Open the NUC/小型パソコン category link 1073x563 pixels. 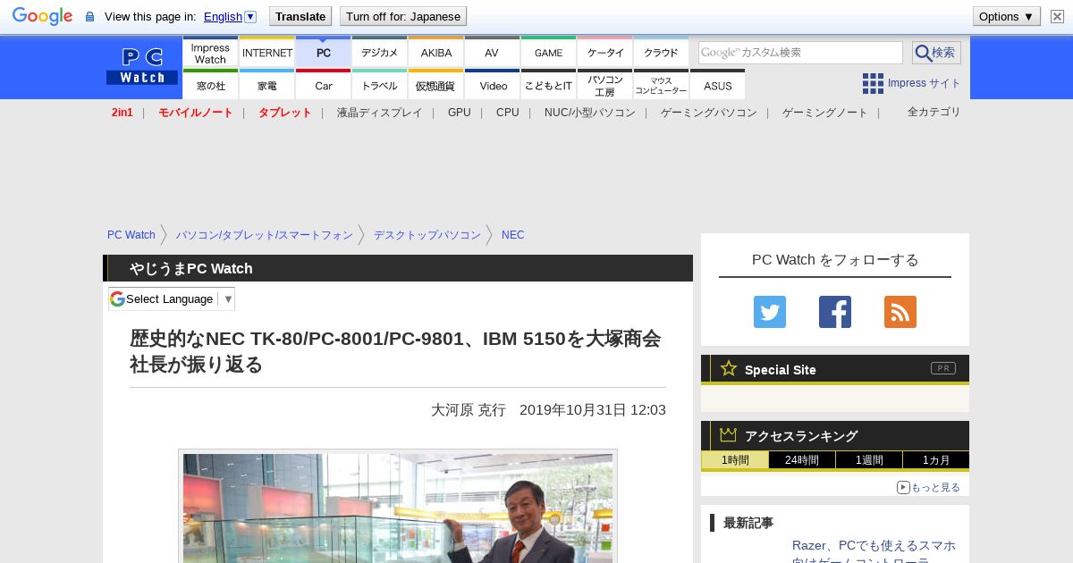click(589, 113)
